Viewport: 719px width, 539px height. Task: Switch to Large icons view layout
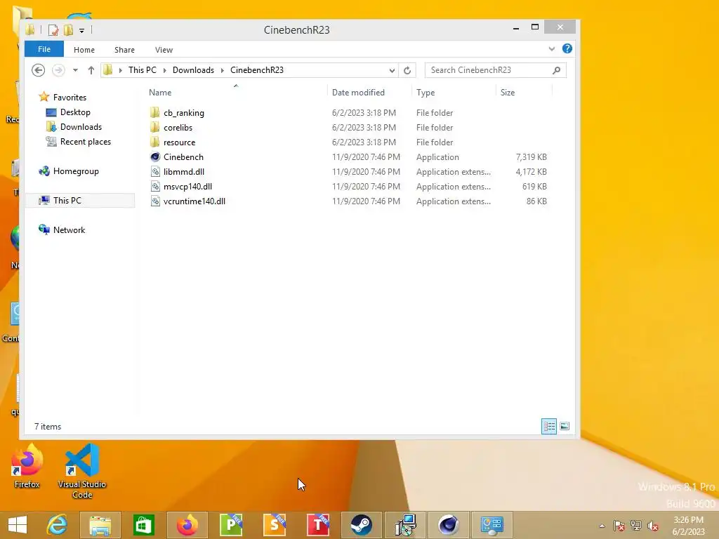click(x=565, y=426)
